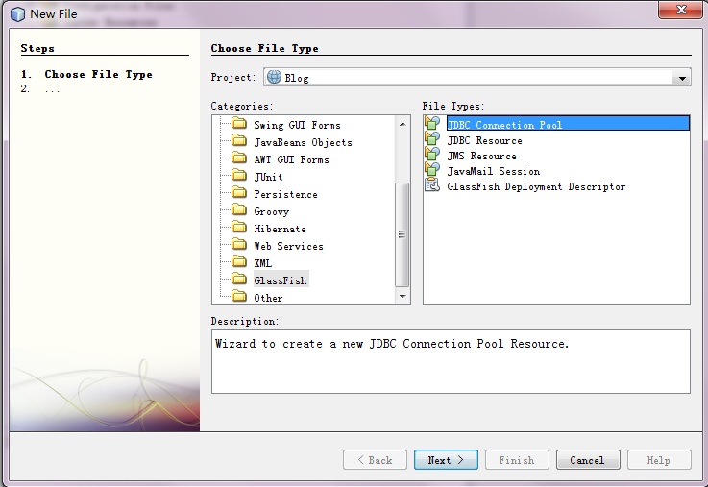Viewport: 708px width, 487px height.
Task: Select the XML category
Action: 263,263
